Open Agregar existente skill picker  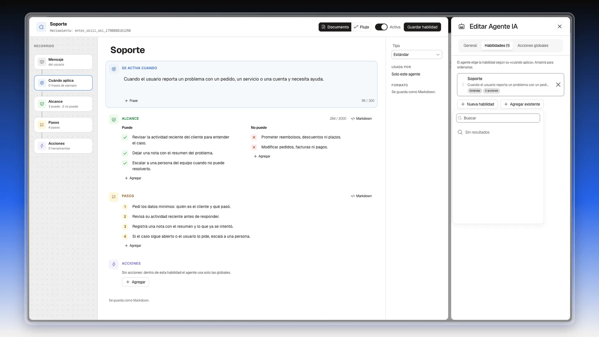click(x=522, y=104)
